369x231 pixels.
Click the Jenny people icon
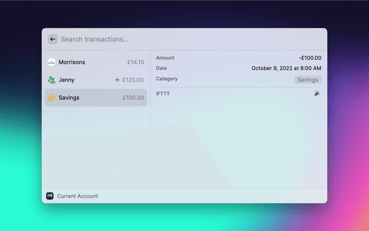pyautogui.click(x=51, y=80)
